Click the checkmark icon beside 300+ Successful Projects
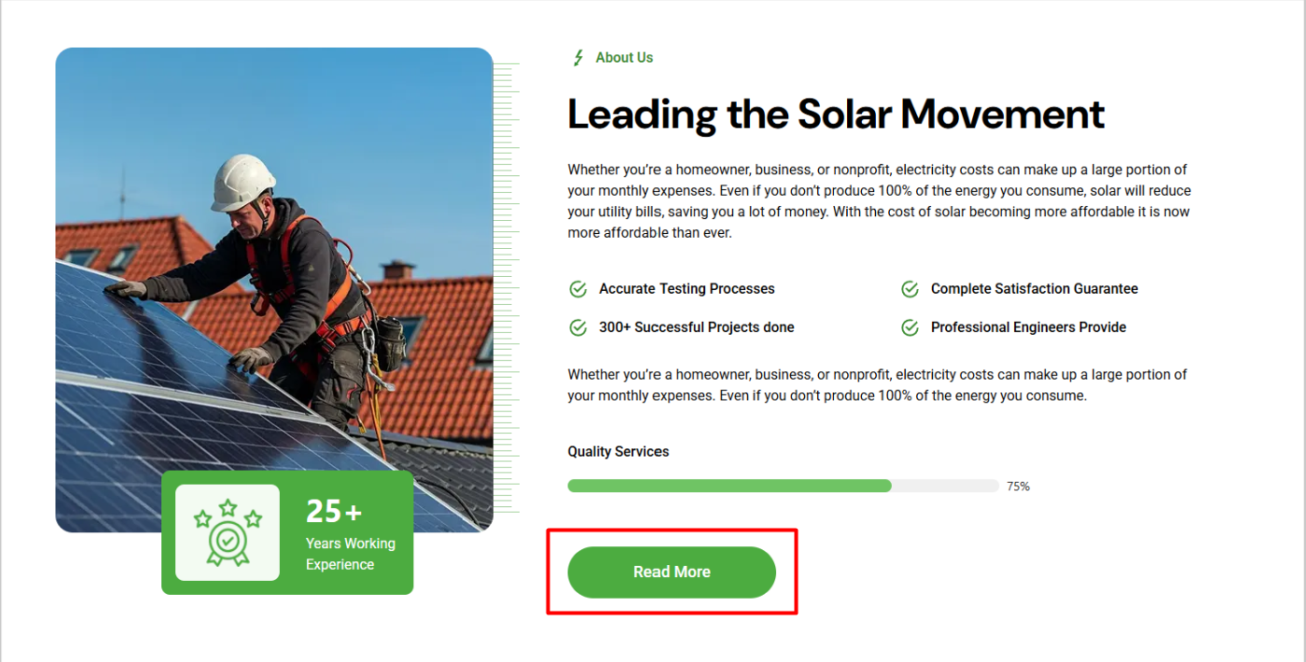The image size is (1306, 662). click(x=577, y=327)
